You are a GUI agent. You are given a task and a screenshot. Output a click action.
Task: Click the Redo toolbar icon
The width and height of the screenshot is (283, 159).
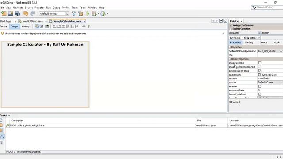tap(33, 14)
